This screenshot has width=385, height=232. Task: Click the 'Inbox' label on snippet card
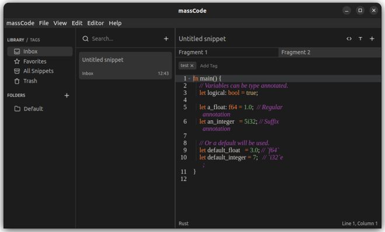[x=87, y=73]
